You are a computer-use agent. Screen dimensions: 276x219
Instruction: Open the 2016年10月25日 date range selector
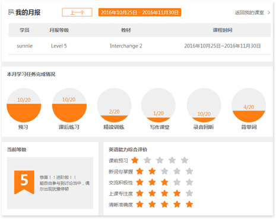pyautogui.click(x=139, y=12)
